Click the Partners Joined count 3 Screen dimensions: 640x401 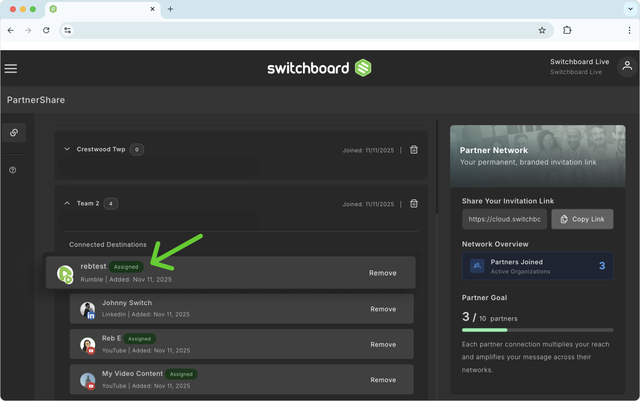pos(602,266)
